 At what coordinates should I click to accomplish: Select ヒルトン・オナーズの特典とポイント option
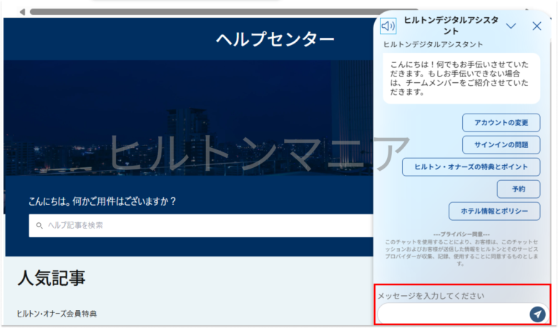point(471,167)
